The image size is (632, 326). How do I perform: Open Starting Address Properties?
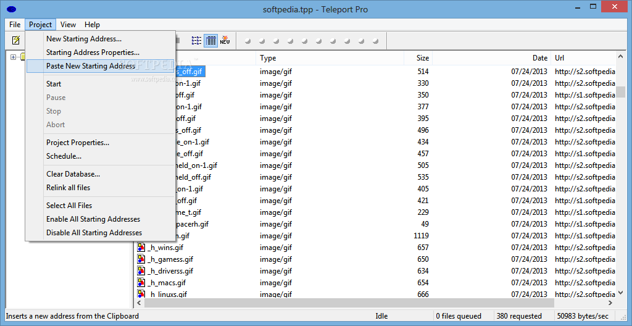tap(101, 52)
